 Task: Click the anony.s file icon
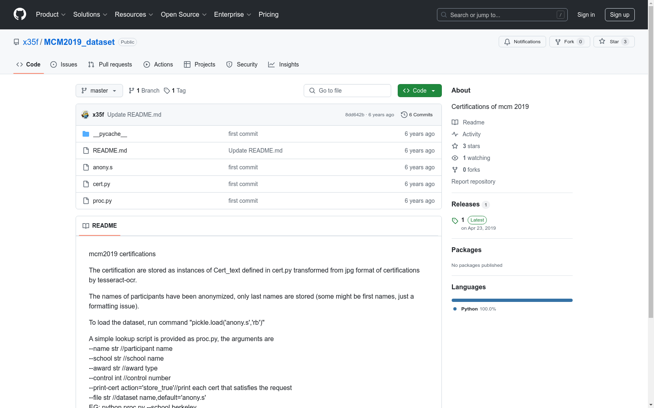(x=86, y=167)
